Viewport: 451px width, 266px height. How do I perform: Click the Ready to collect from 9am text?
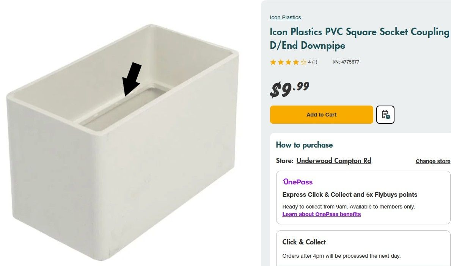pyautogui.click(x=349, y=207)
